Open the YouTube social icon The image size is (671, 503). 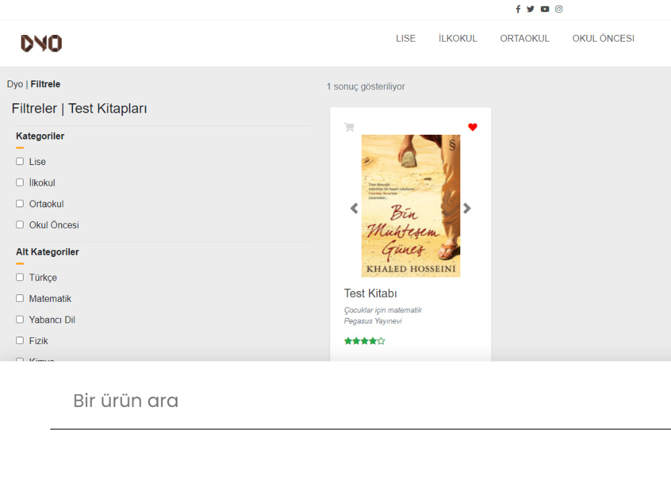tap(545, 9)
